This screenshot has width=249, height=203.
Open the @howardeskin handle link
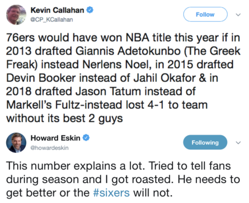click(49, 148)
